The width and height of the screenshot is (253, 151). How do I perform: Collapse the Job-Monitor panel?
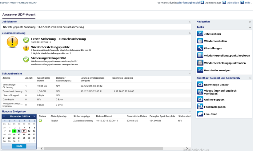click(190, 22)
